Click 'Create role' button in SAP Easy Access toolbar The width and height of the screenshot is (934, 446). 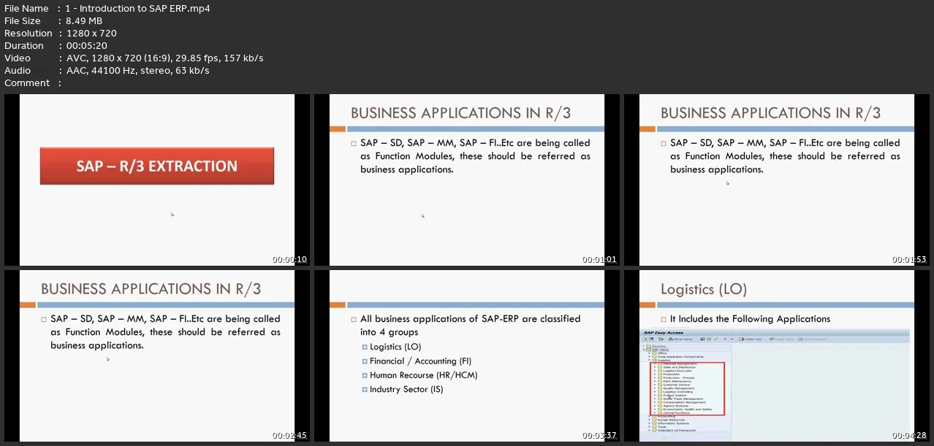coord(750,339)
